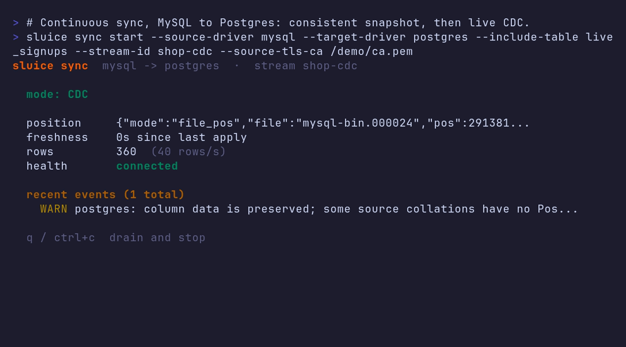Screen dimensions: 626x347
Task: Click the second prompt arrow before sluice command
Action: 16,37
